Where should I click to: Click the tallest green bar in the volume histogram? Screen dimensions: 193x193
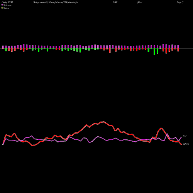[x=154, y=52]
